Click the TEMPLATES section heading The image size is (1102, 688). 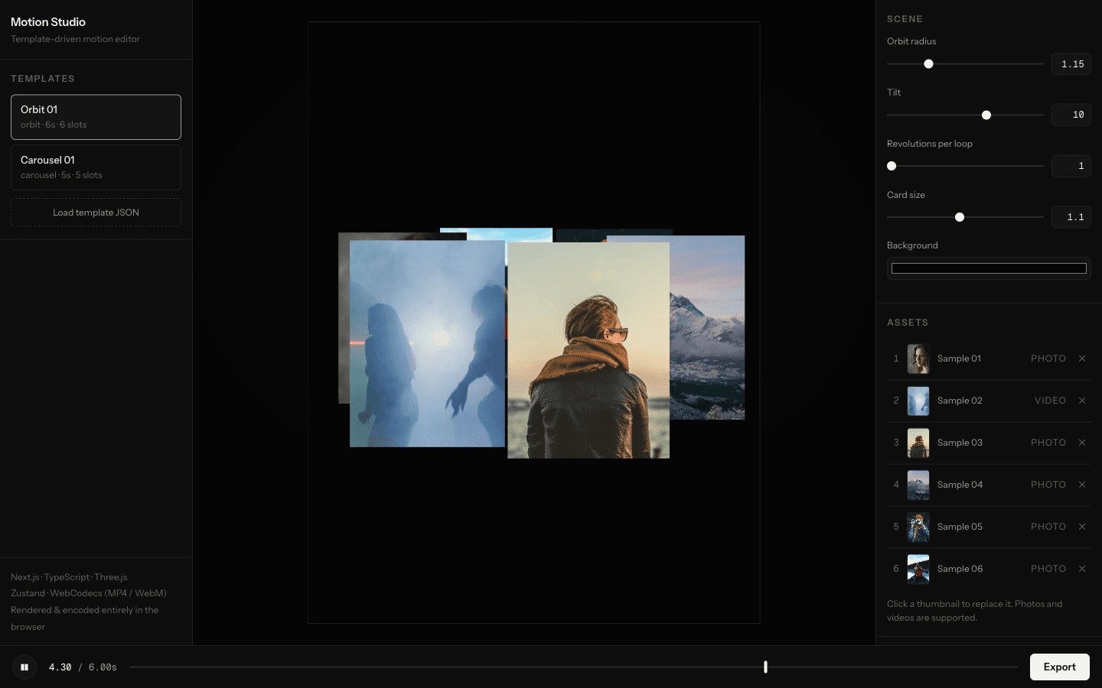click(x=43, y=79)
